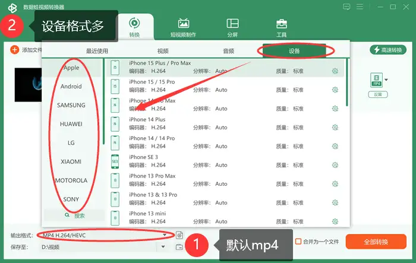
Task: Open the 分屏 split-screen tab
Action: [232, 27]
